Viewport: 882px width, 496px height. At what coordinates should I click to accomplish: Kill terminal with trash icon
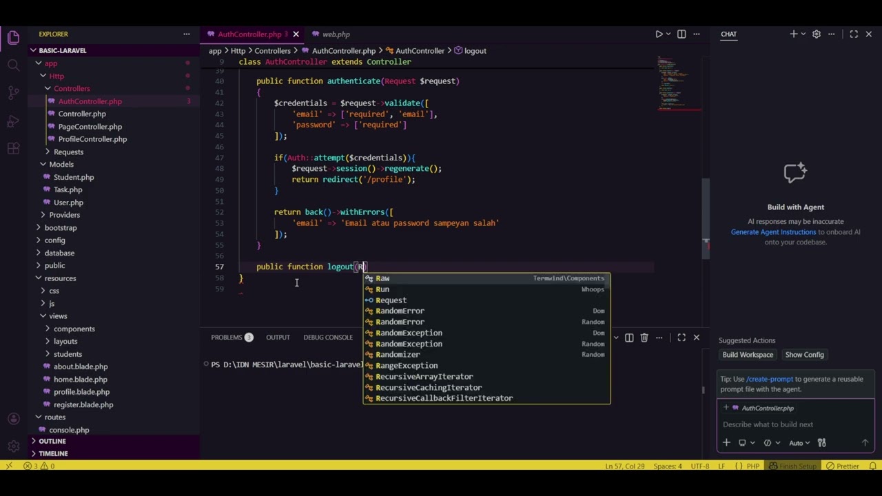pyautogui.click(x=644, y=338)
